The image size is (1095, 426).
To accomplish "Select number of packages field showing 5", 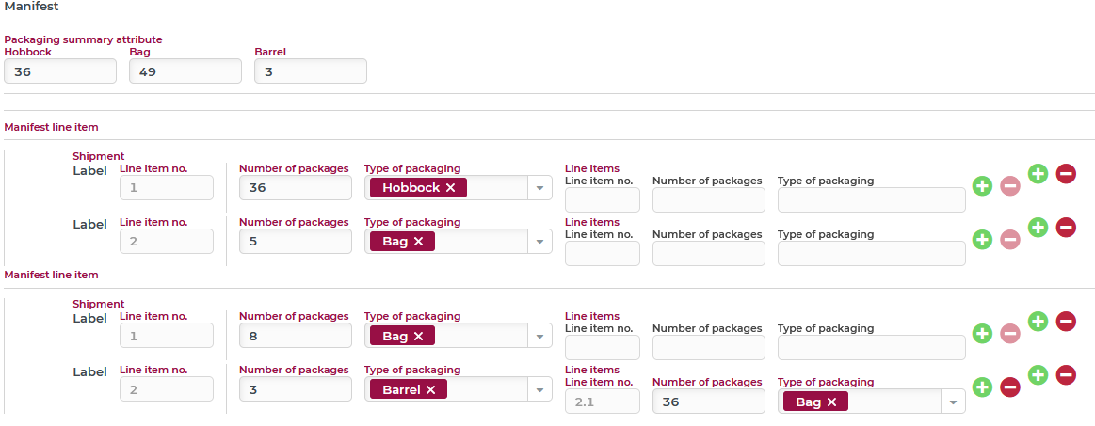I will pyautogui.click(x=296, y=242).
